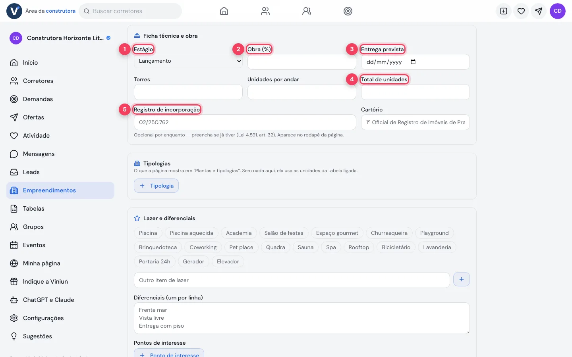This screenshot has width=572, height=357.
Task: Select the Salão de festas chip
Action: [x=284, y=233]
